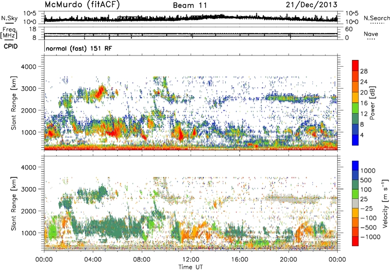The width and height of the screenshot is (390, 270).
Task: Select the normal (fast) 151 RF text
Action: tap(79, 48)
